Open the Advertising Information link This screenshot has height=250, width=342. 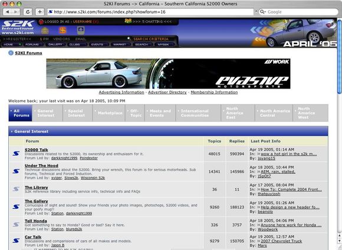click(121, 93)
